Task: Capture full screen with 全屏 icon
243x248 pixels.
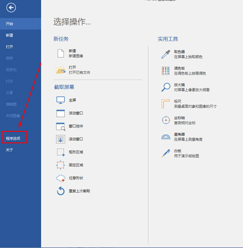Action: point(61,100)
